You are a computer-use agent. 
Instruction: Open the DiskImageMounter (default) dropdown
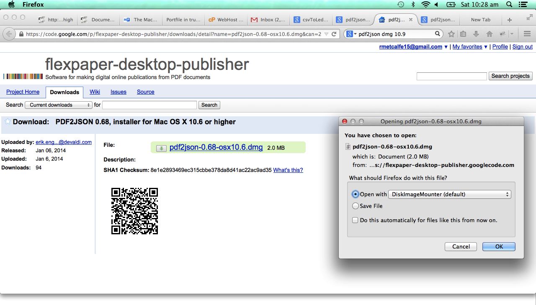(450, 194)
